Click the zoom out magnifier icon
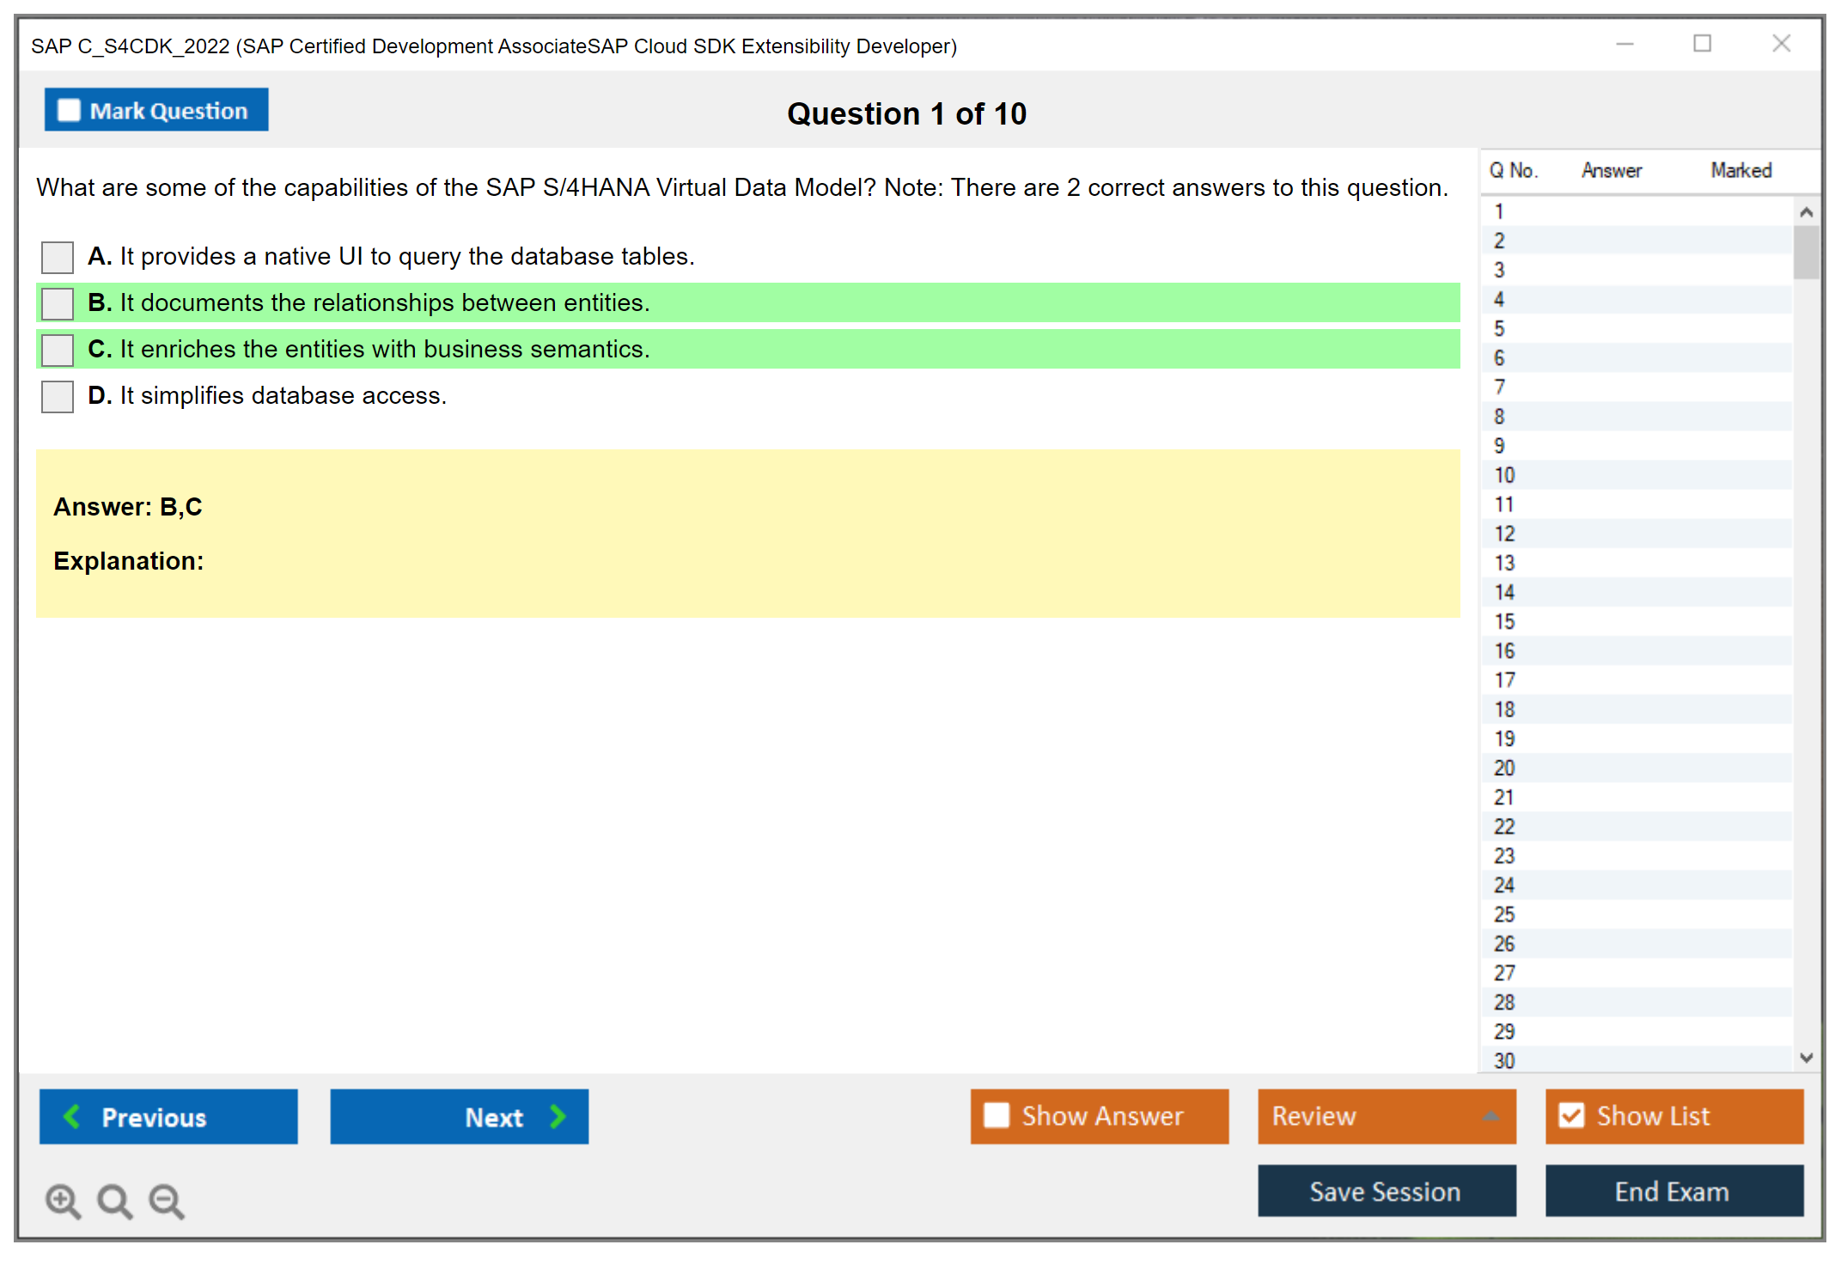The image size is (1847, 1263). click(166, 1200)
